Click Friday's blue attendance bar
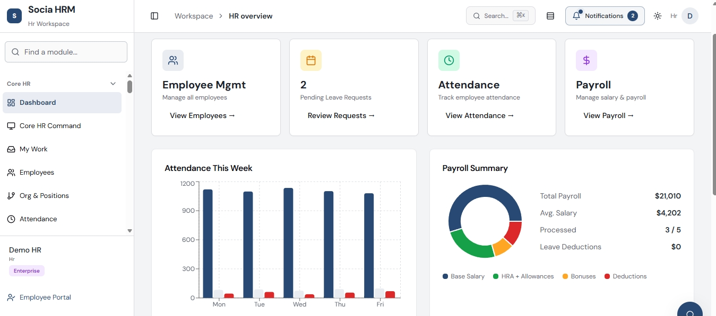 tap(369, 246)
